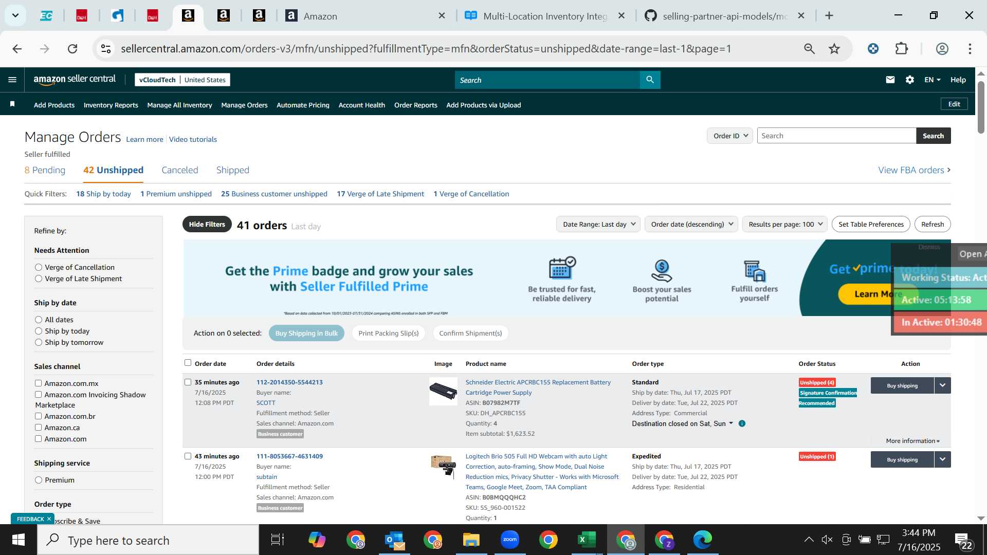
Task: Click the Refresh orders button
Action: [x=933, y=224]
